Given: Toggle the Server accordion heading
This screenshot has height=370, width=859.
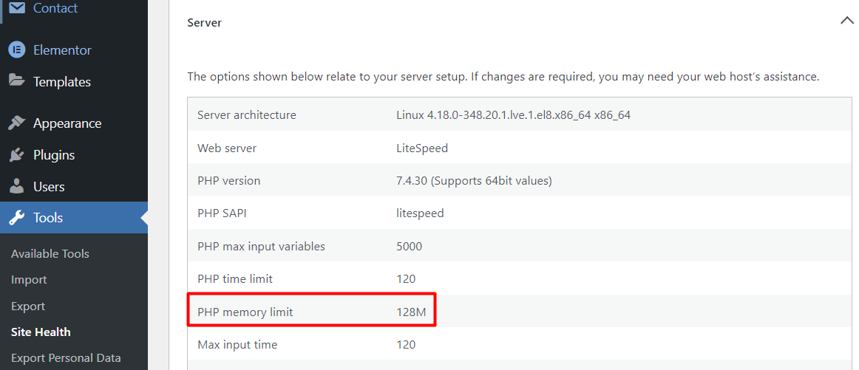Looking at the screenshot, I should [205, 23].
